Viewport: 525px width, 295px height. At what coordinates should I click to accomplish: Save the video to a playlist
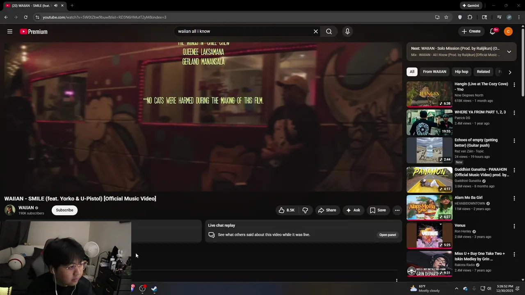[x=378, y=210]
